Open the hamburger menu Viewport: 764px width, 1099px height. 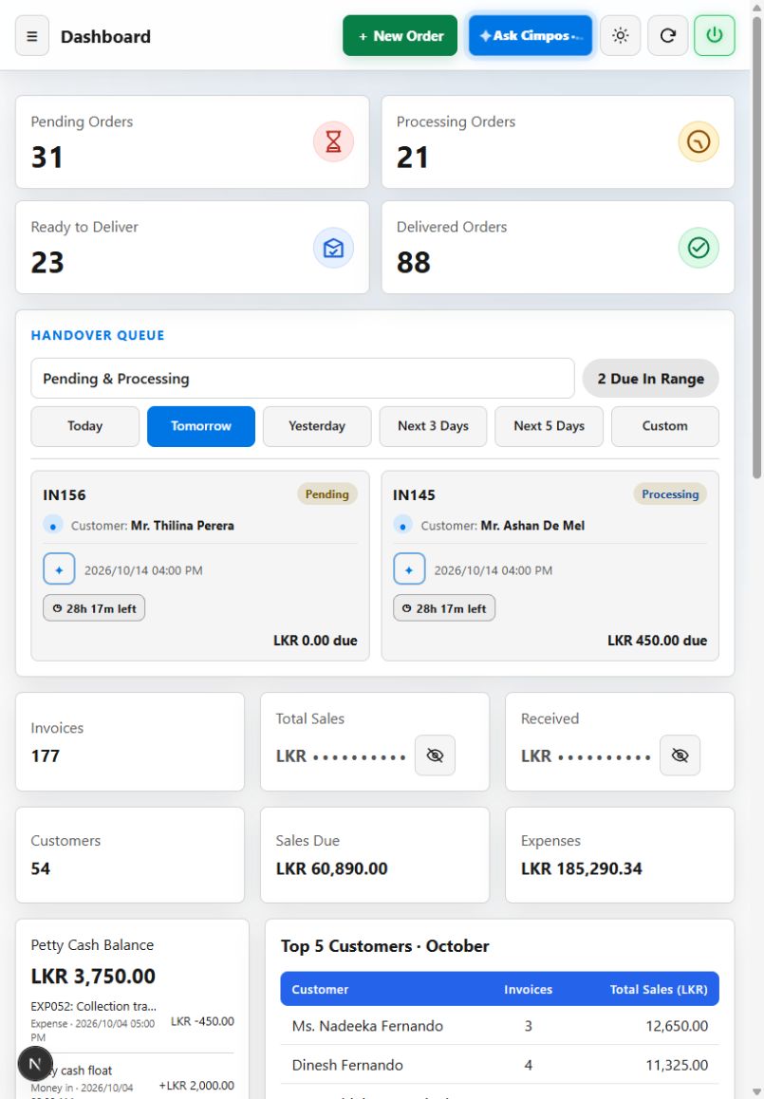(x=32, y=36)
